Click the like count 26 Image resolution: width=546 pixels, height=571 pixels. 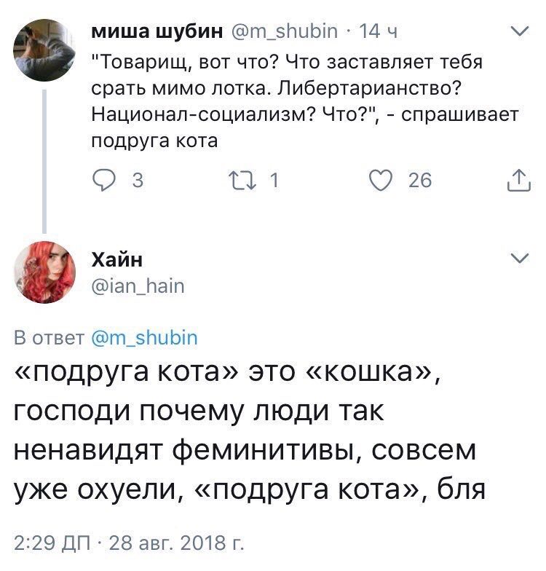[x=419, y=180]
